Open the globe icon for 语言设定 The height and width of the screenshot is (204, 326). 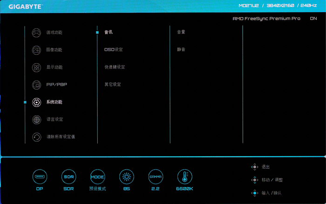click(36, 120)
